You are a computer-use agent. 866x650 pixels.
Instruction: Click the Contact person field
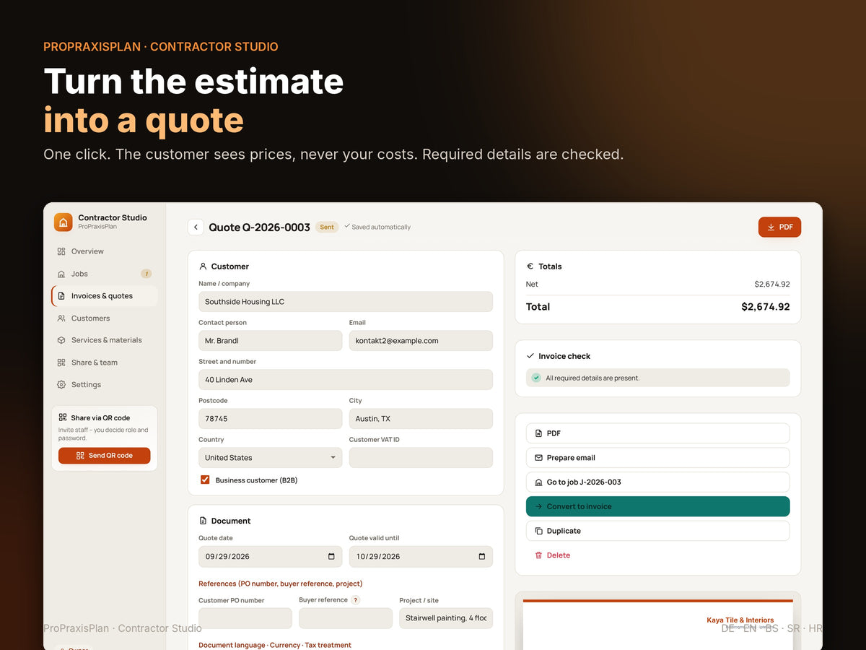click(x=271, y=341)
